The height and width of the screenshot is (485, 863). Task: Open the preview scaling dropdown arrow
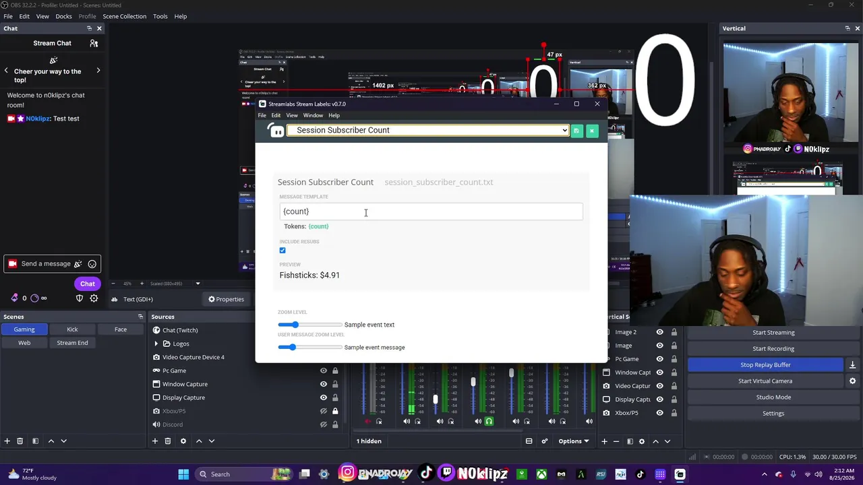[x=198, y=284]
